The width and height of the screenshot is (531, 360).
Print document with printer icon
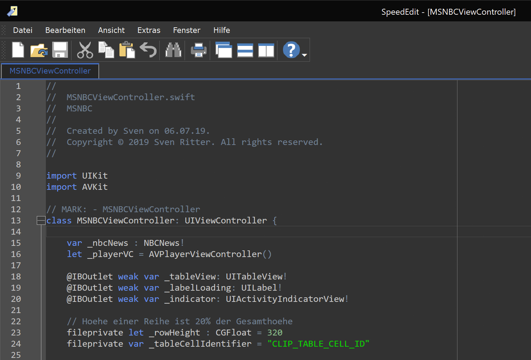tap(199, 50)
